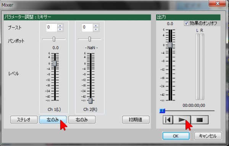229x146 pixels.
Task: Click the play button in output section
Action: [x=182, y=120]
